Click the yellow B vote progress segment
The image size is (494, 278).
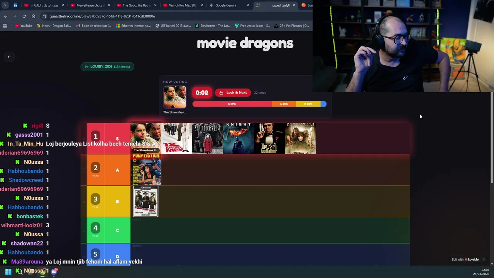pos(308,104)
